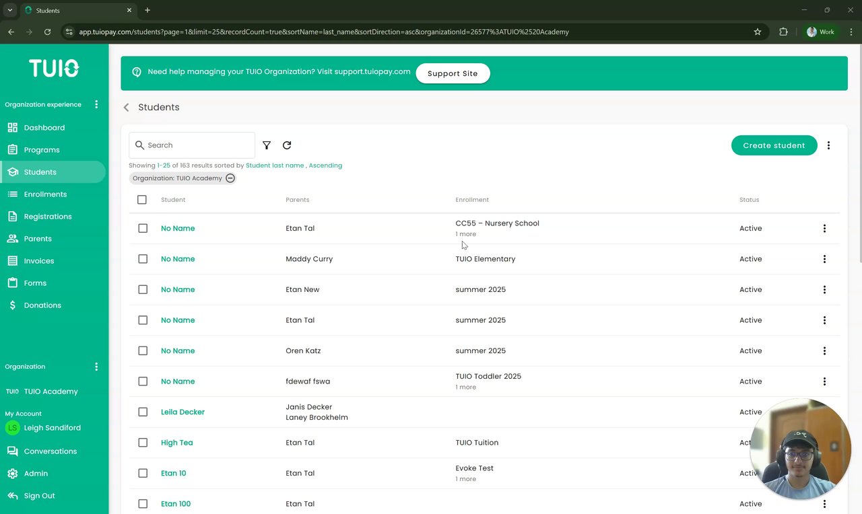Open Organization experience three-dot menu
This screenshot has height=514, width=862.
coord(96,104)
